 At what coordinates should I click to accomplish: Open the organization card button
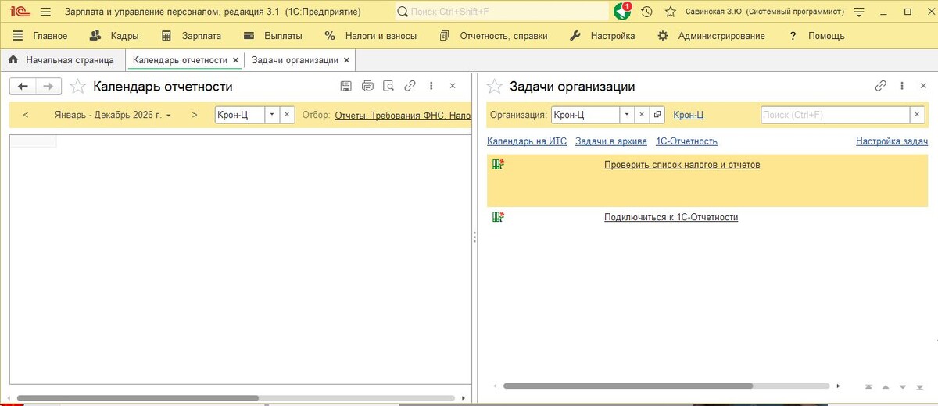[657, 115]
